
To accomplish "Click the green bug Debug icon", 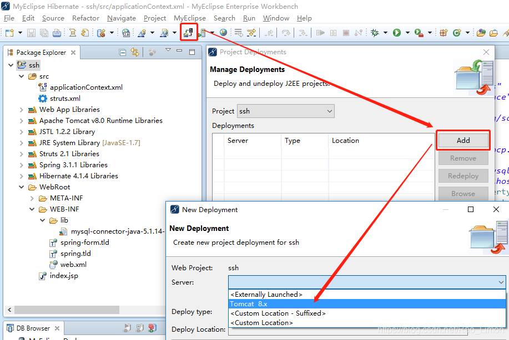I will point(375,33).
